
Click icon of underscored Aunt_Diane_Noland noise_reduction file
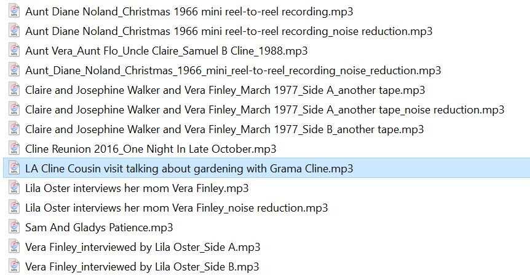pos(14,70)
